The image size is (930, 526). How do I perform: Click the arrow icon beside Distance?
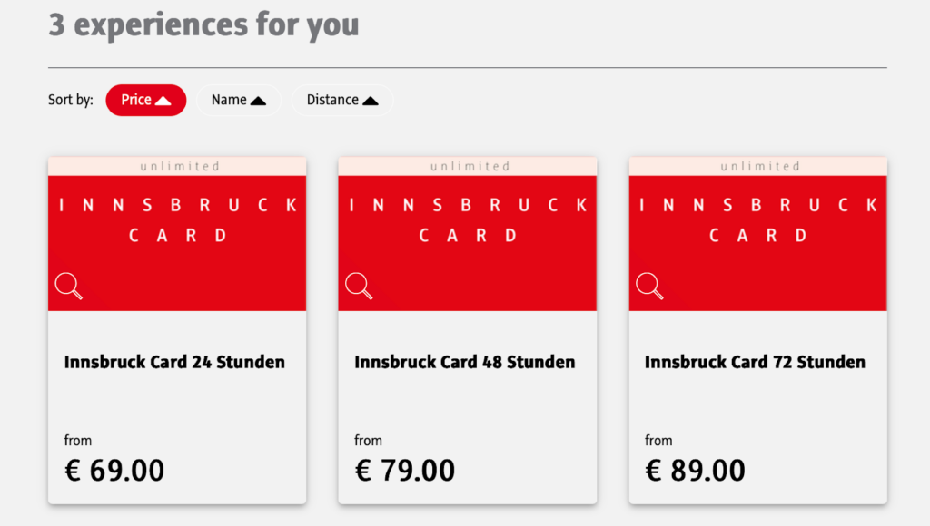pos(370,101)
